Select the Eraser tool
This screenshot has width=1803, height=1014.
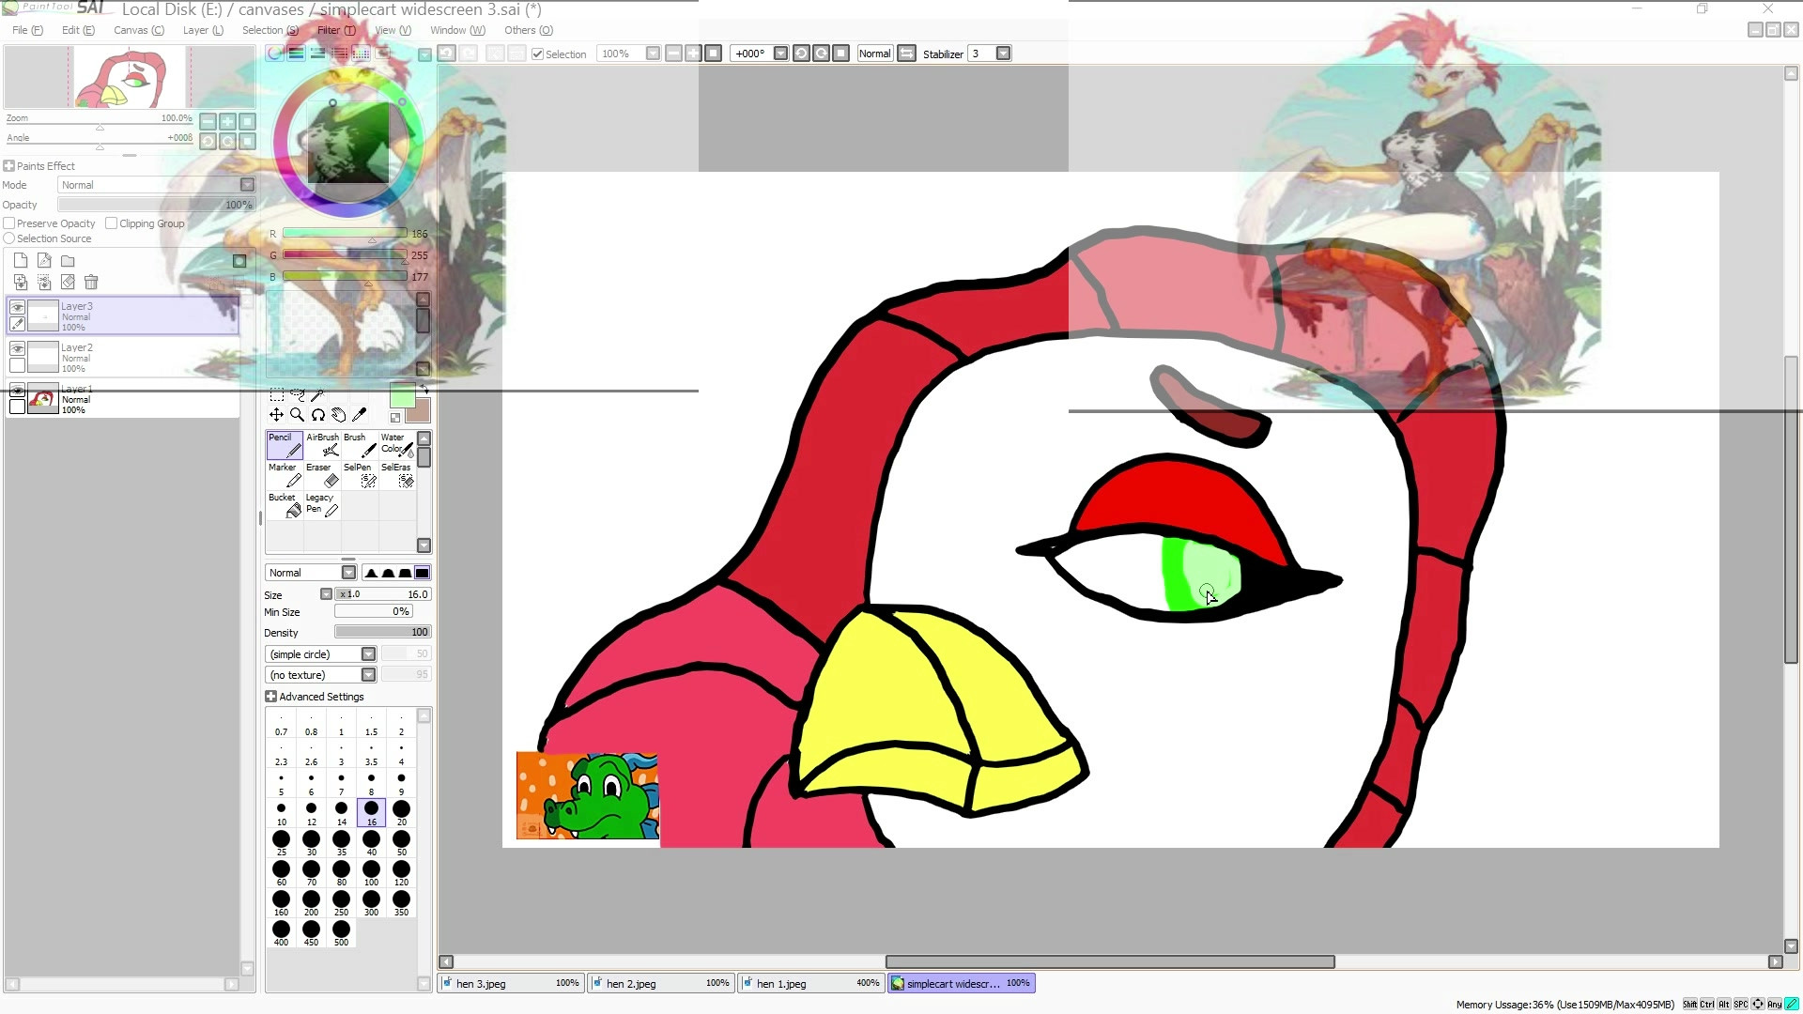point(322,475)
